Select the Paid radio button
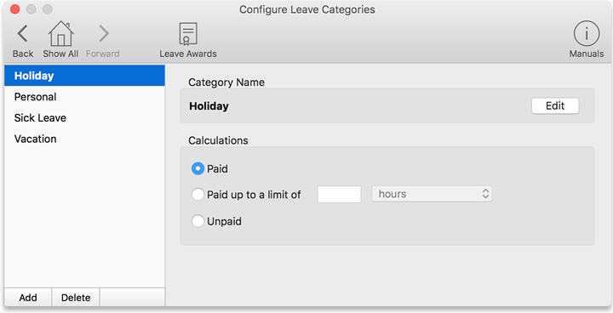This screenshot has height=313, width=613. coord(198,168)
